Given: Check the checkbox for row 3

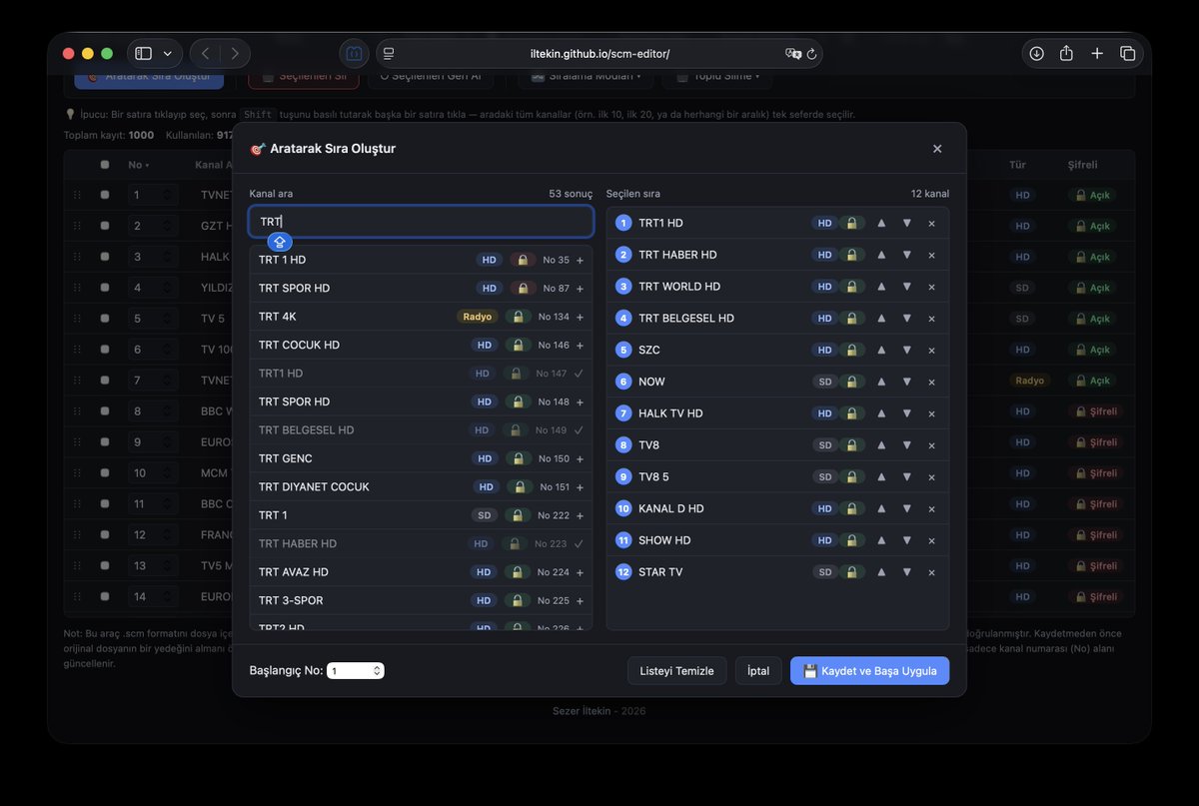Looking at the screenshot, I should click(x=105, y=257).
